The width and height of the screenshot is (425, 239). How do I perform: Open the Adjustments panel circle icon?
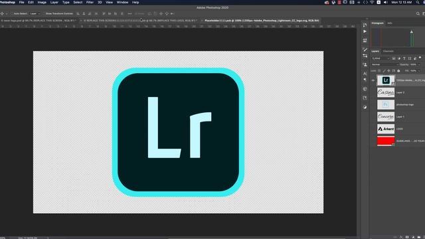pos(365,107)
